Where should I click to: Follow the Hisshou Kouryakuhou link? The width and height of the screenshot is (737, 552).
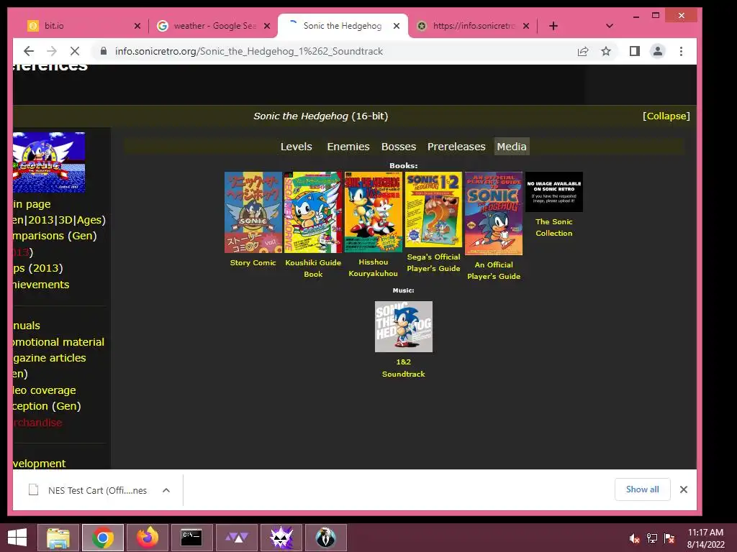point(374,267)
